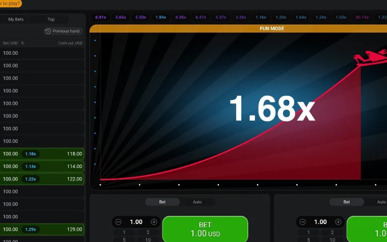387x242 pixels.
Task: Choose quick amount 10 in first panel
Action: coord(148,240)
